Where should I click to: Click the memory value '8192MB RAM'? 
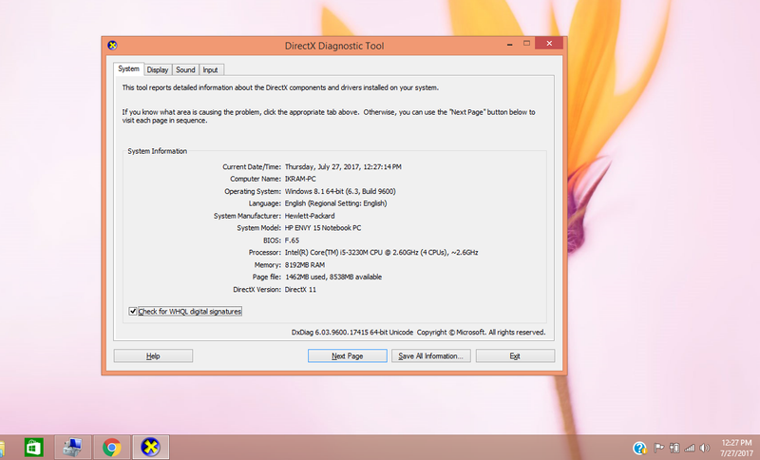point(305,265)
